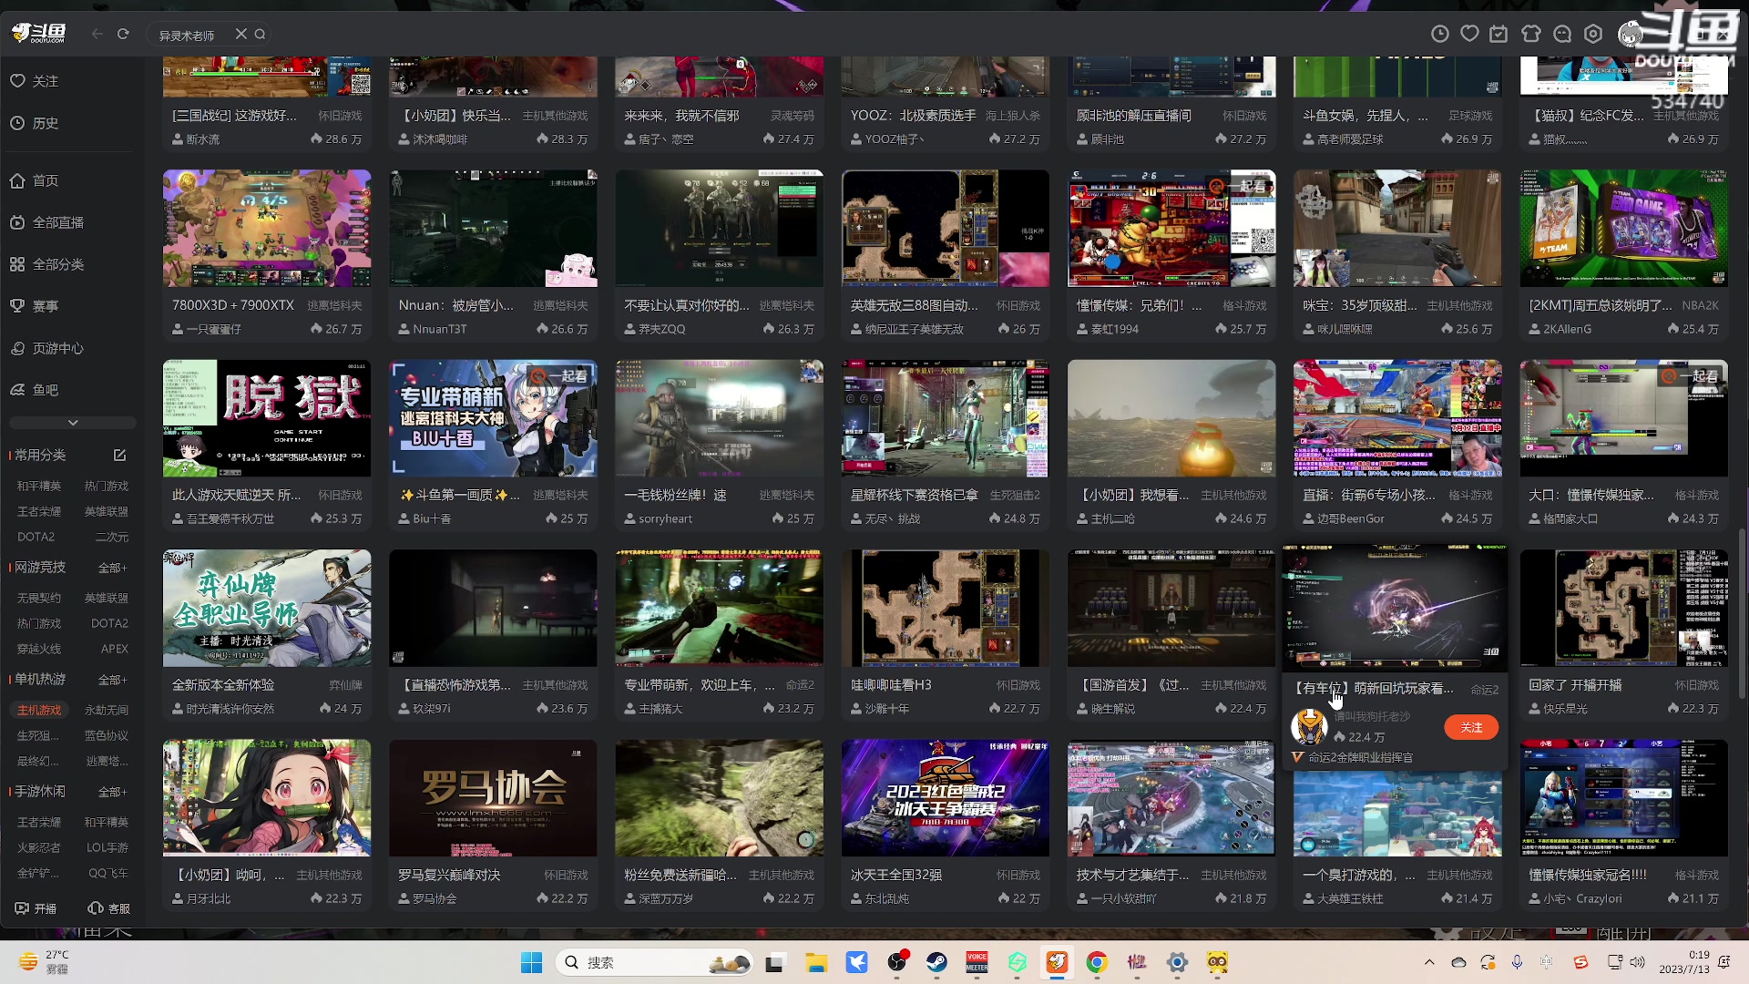1749x984 pixels.
Task: Open the calendar check-in icon in top toolbar
Action: (1498, 34)
